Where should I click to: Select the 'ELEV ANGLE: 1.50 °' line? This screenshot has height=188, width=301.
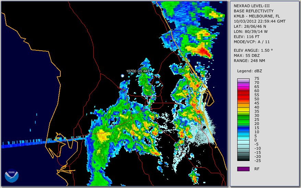click(x=253, y=50)
